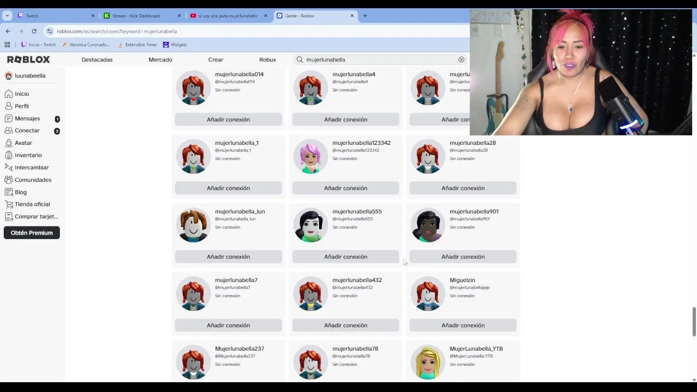Open mujerlunabella_lun avatar thumbnail
The image size is (697, 392).
click(193, 225)
